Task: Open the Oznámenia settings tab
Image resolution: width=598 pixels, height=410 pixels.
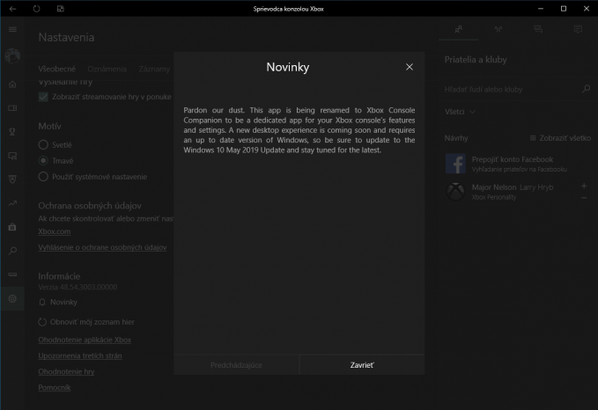Action: 107,69
